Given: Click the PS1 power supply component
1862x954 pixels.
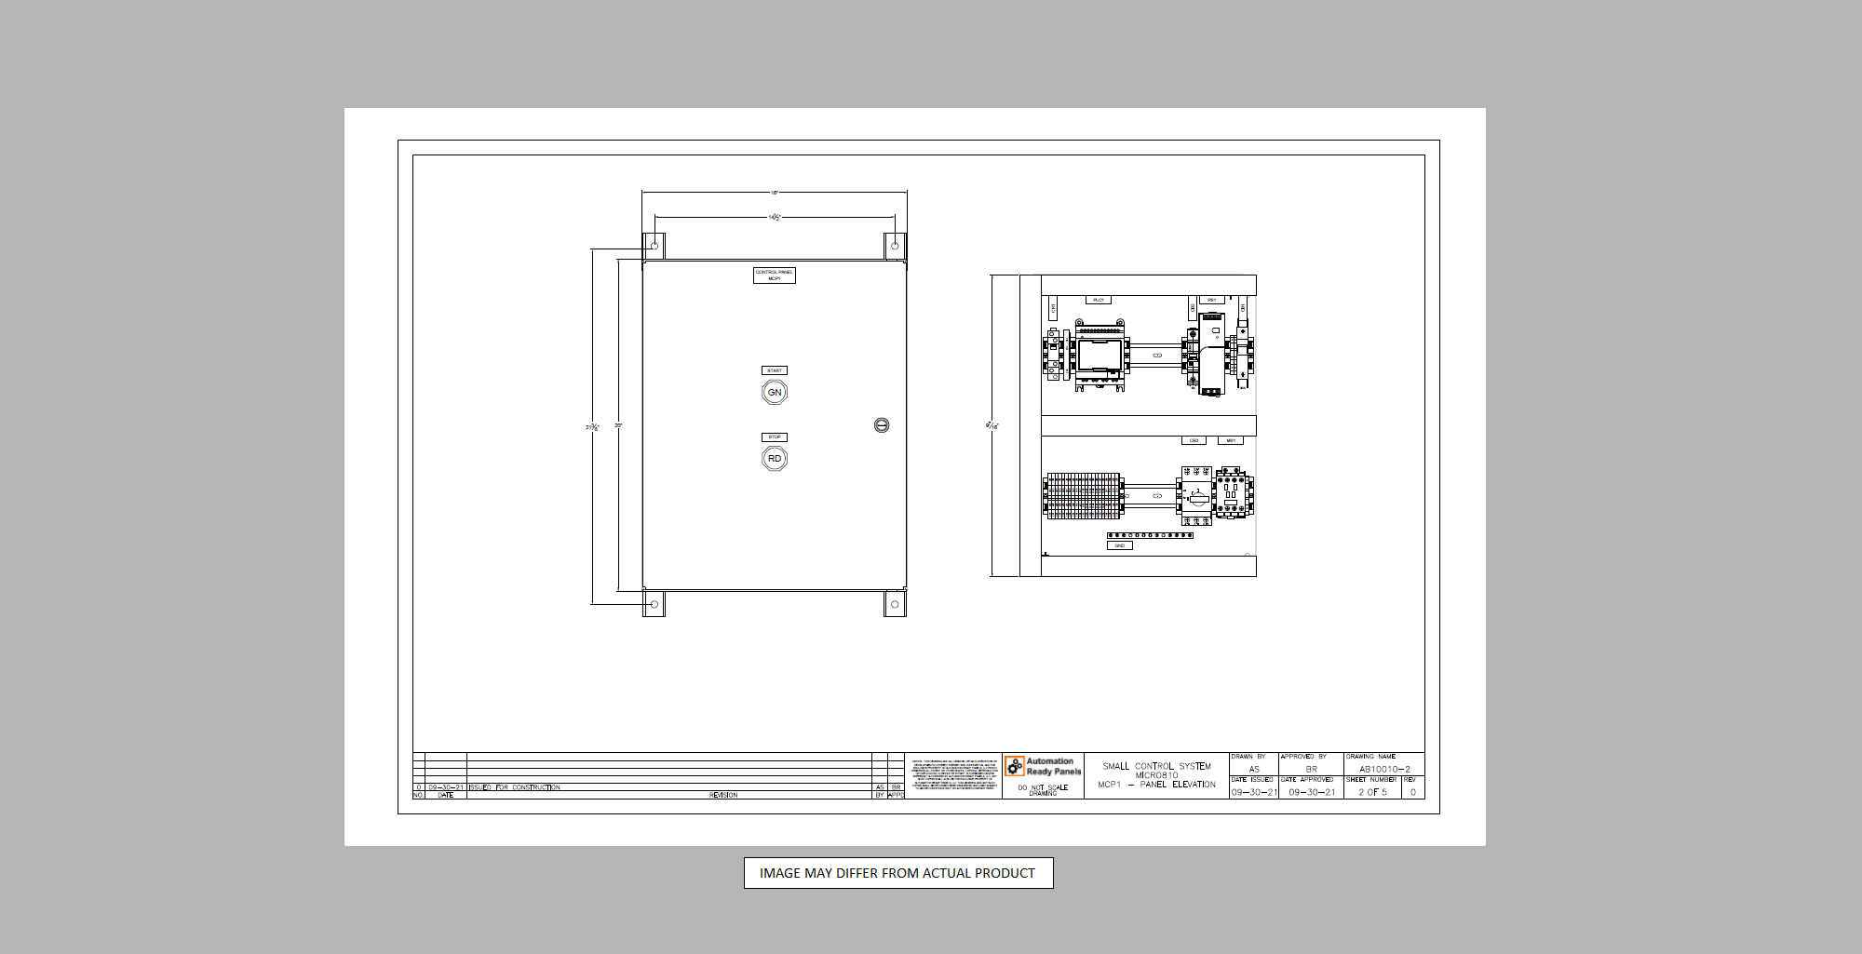Looking at the screenshot, I should coord(1210,354).
